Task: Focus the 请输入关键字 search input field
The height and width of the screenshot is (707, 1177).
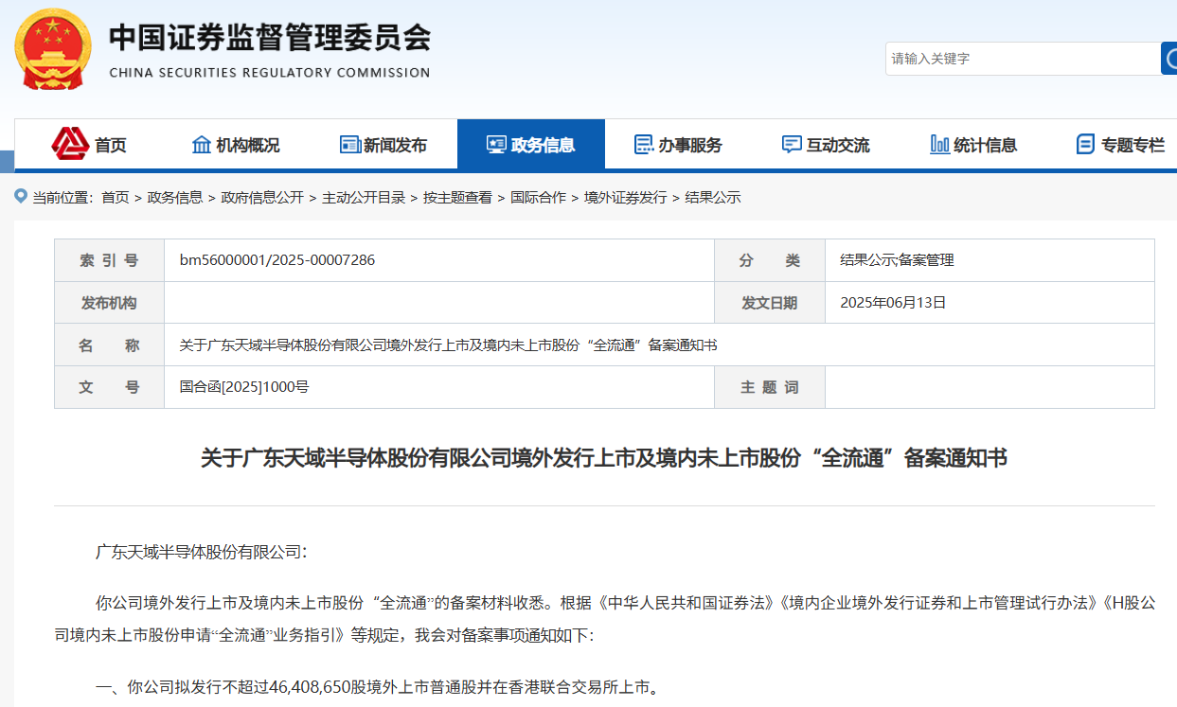Action: coord(1023,59)
